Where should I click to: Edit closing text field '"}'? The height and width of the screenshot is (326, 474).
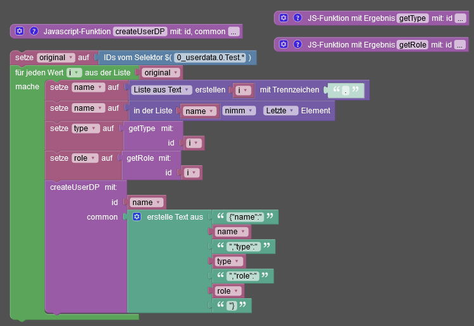[x=232, y=306]
